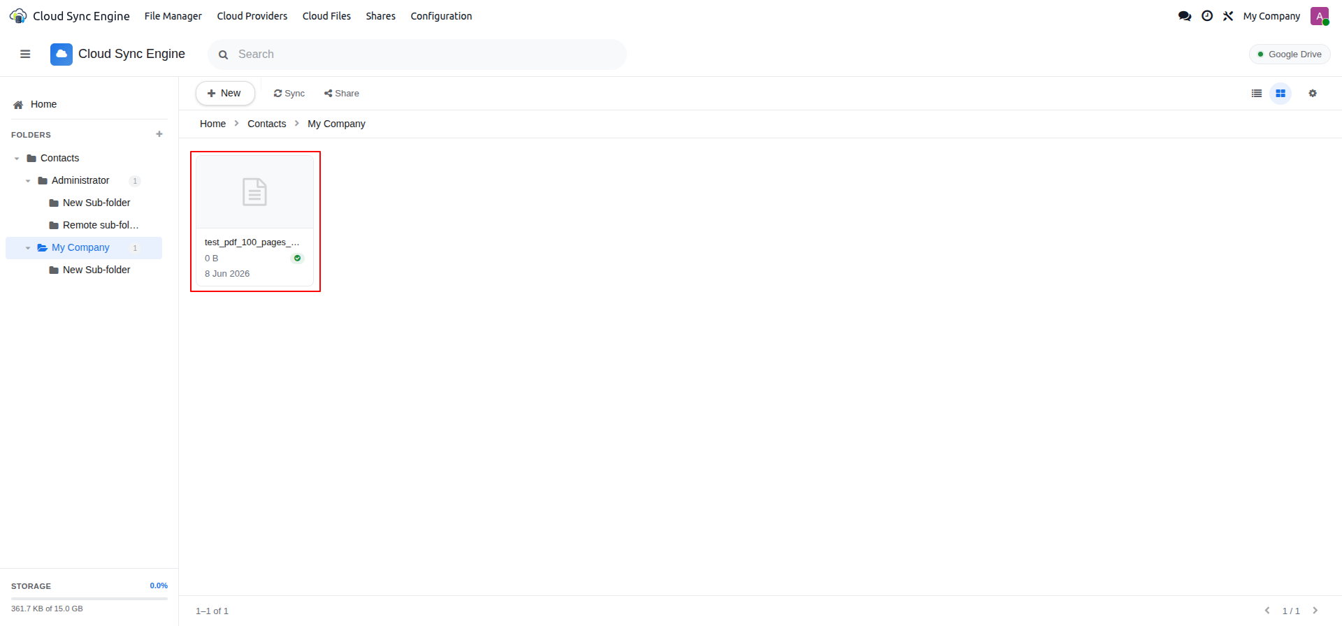Click the New button
Image resolution: width=1342 pixels, height=626 pixels.
[x=225, y=93]
